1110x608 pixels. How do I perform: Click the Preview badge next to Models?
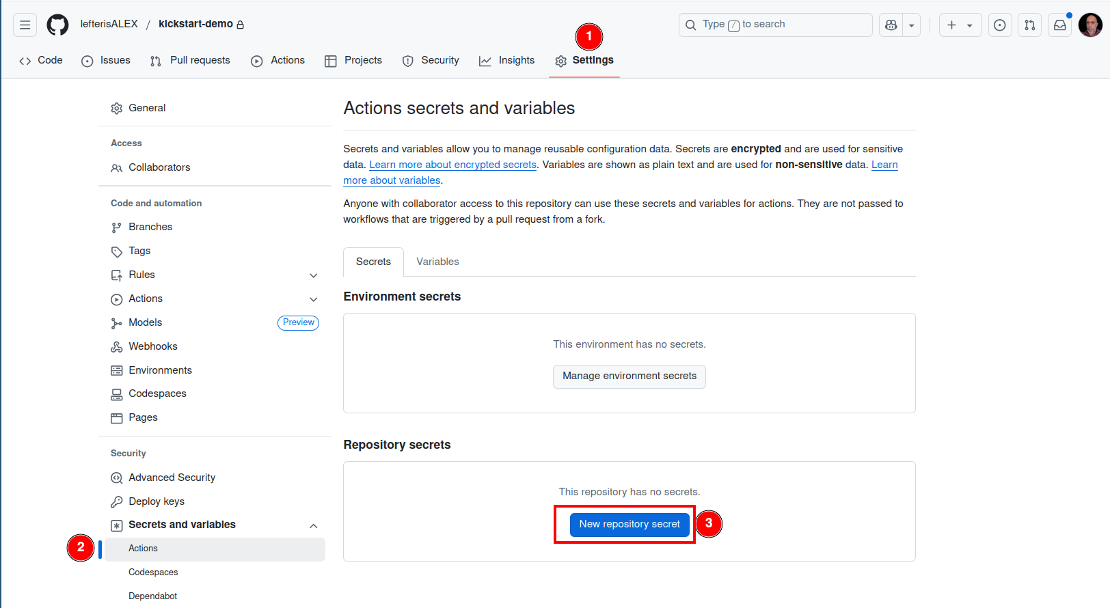click(298, 322)
